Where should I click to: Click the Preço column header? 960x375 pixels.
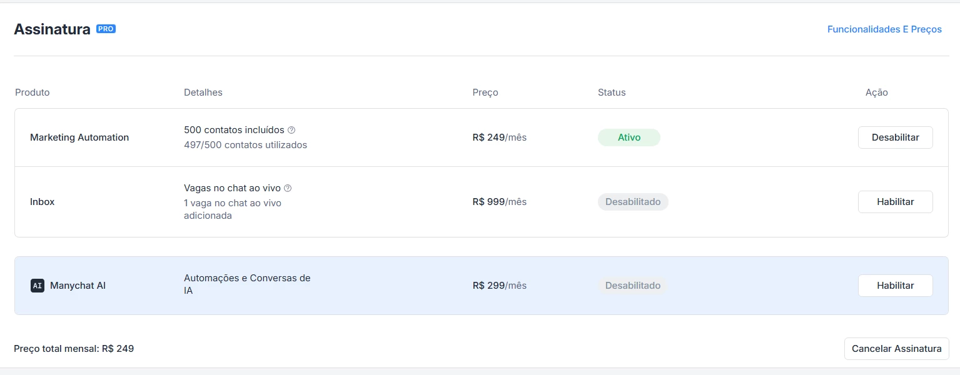click(485, 92)
